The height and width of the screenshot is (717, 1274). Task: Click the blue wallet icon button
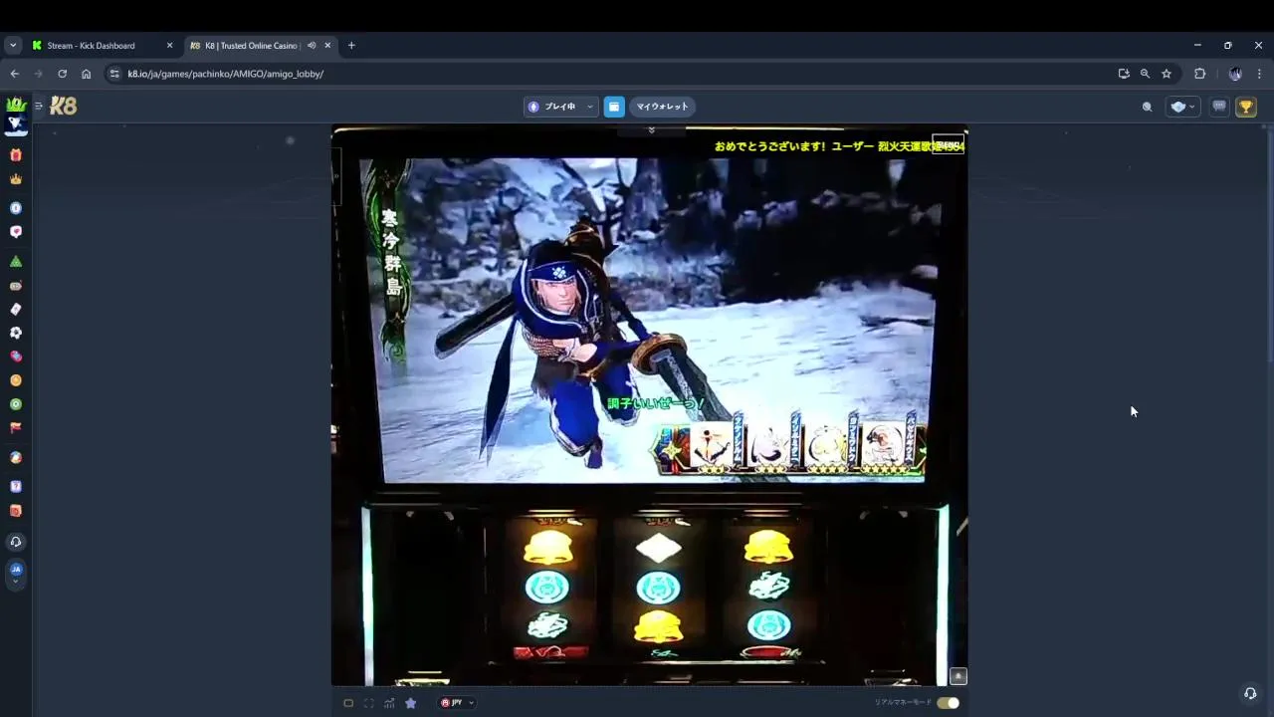[614, 107]
